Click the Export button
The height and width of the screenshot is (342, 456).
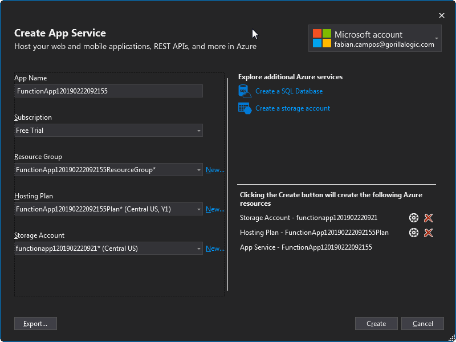pyautogui.click(x=35, y=324)
